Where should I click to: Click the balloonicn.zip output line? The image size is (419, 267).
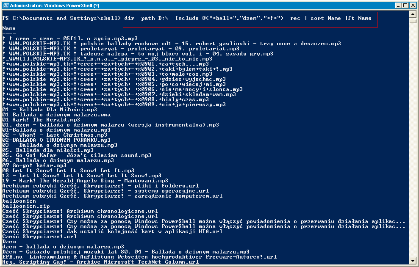click(x=26, y=206)
